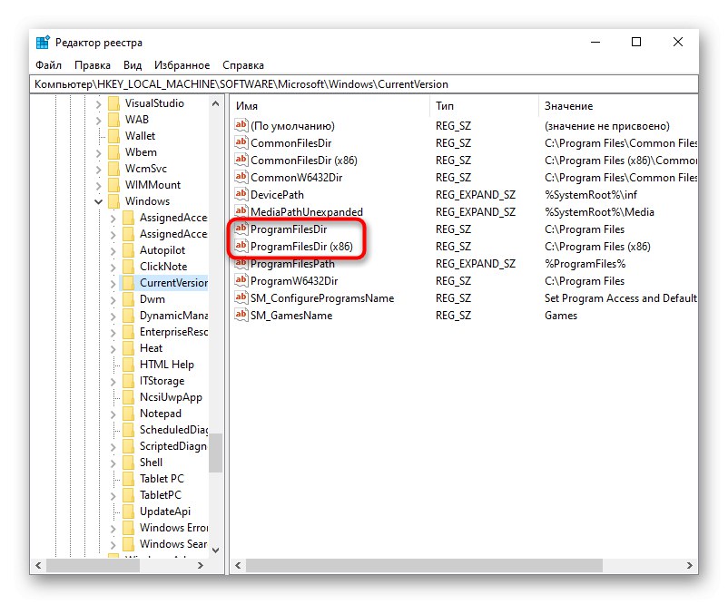Expand the Shell tree node
Screen dimensions: 728x604
coord(113,463)
